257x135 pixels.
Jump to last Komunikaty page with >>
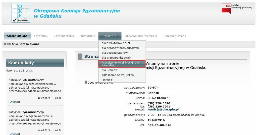click(31, 71)
